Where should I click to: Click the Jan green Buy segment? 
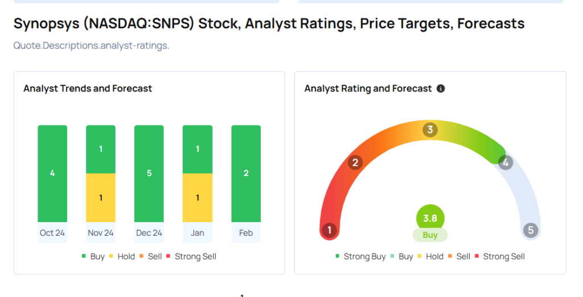(198, 149)
